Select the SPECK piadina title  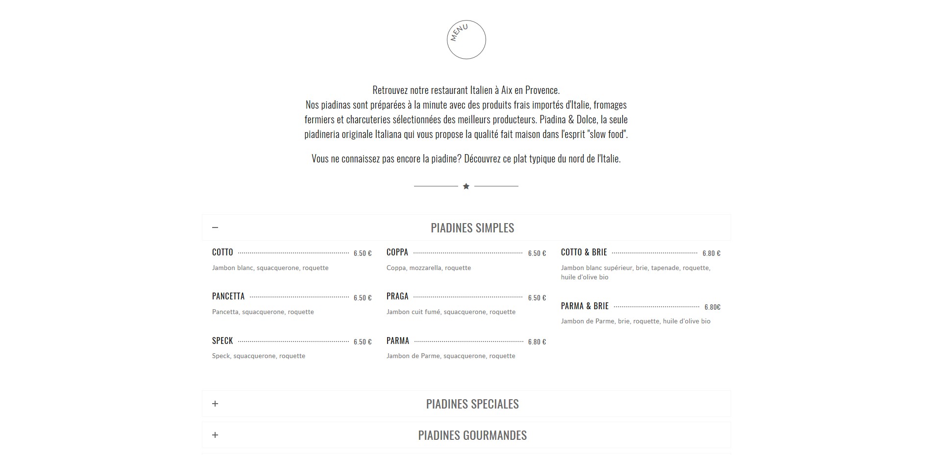click(x=222, y=341)
